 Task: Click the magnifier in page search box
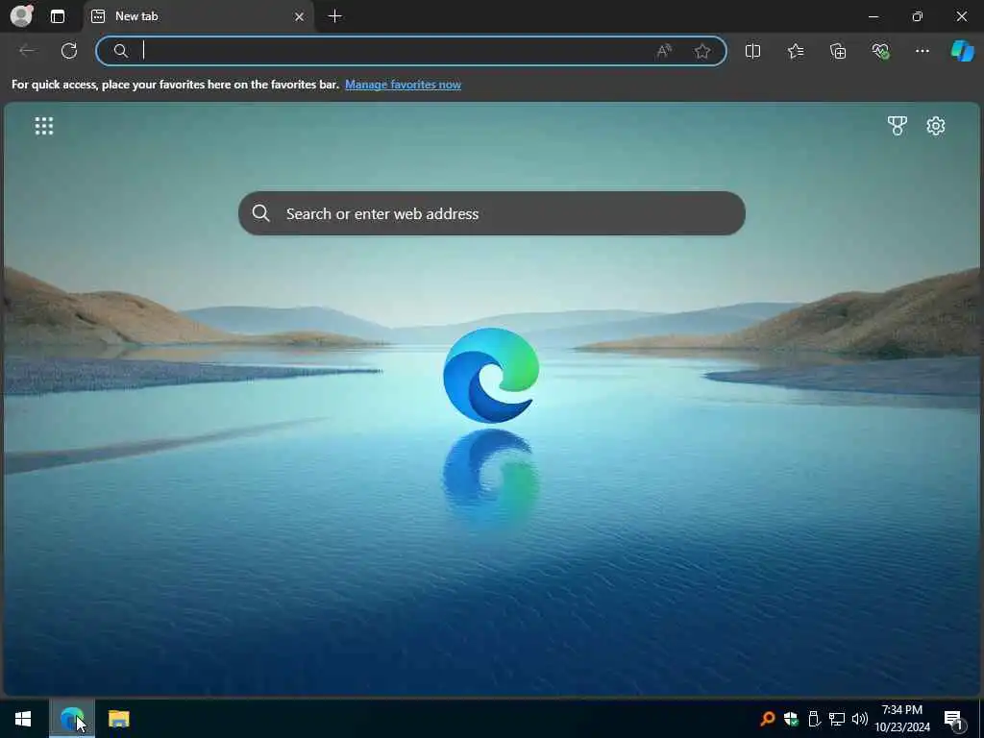point(260,213)
